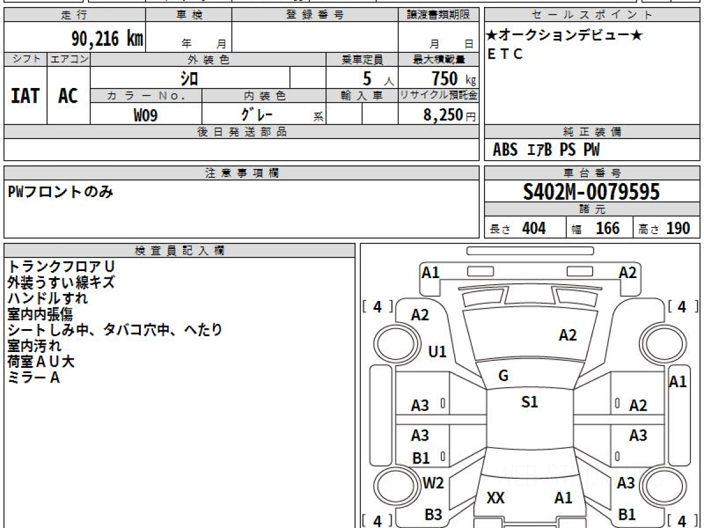Select the 後日発送部品 heading
Viewport: 704px width, 528px height.
click(x=242, y=132)
